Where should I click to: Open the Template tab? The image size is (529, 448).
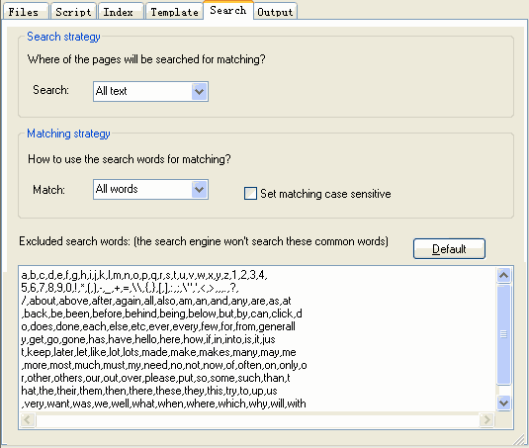pos(174,11)
